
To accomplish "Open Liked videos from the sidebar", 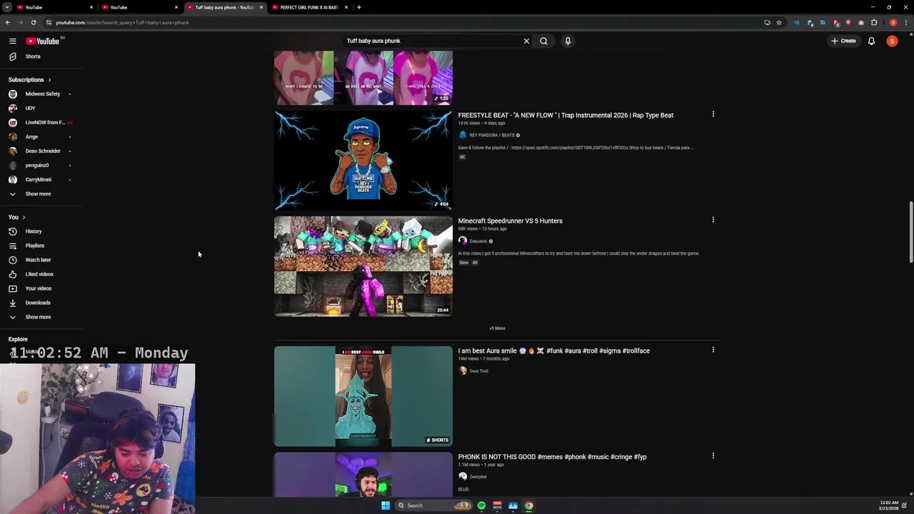I will [x=41, y=274].
